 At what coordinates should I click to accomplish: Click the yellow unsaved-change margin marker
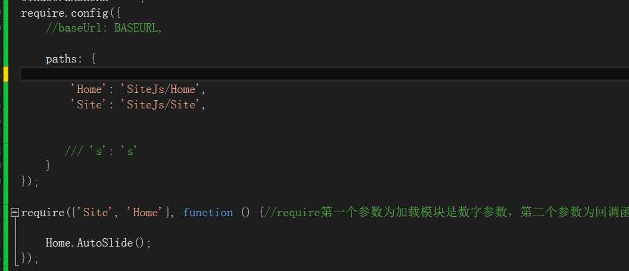tap(5, 74)
